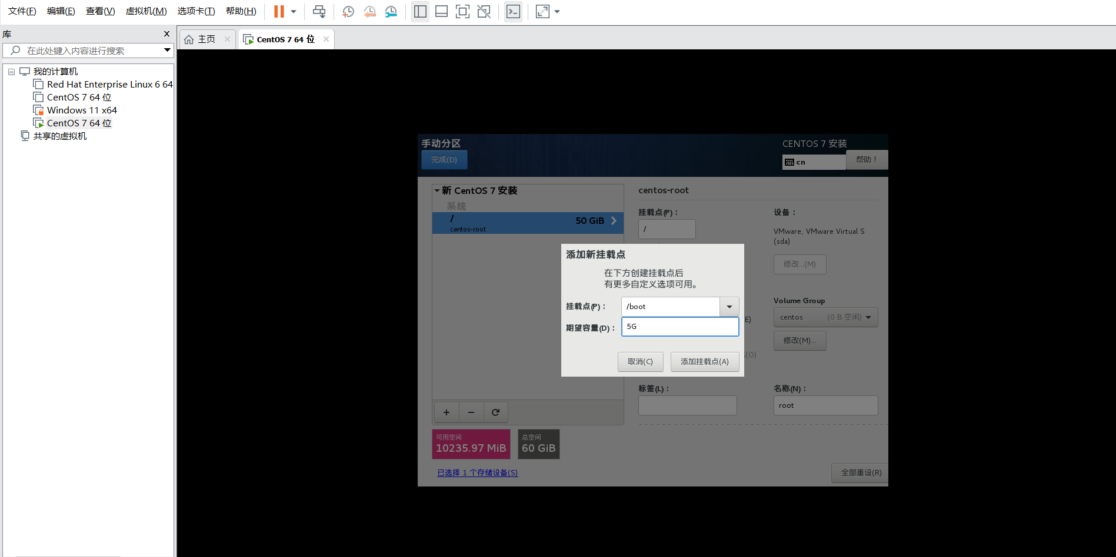This screenshot has height=557, width=1116.
Task: Take a snapshot of the VM
Action: 348,11
